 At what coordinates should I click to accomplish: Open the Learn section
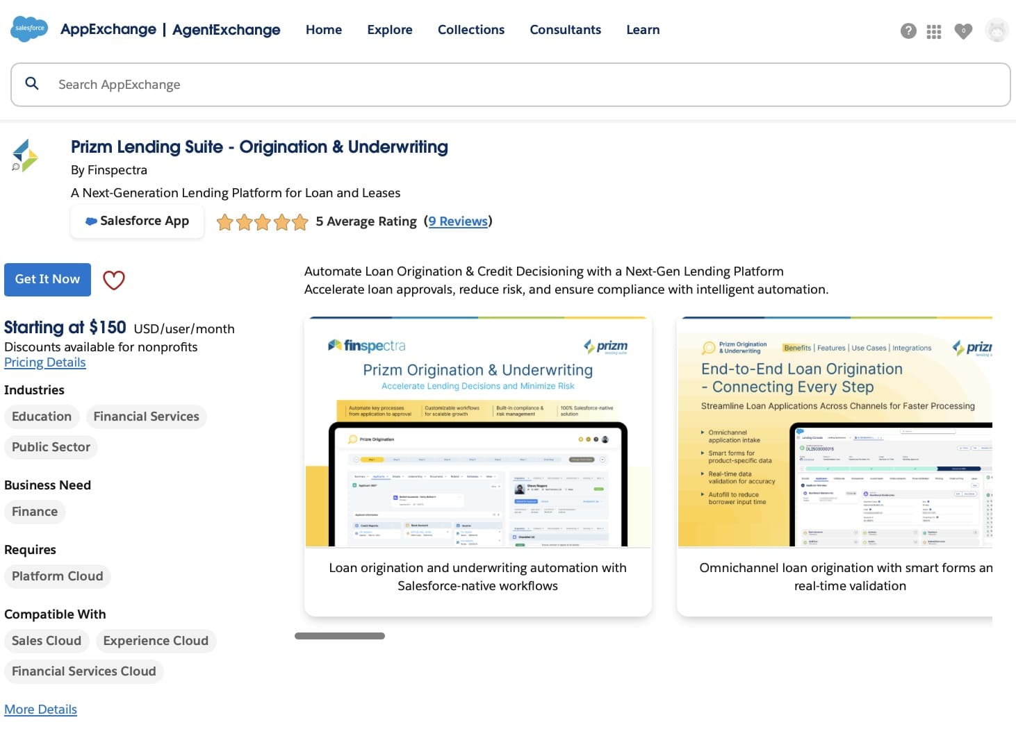coord(642,30)
